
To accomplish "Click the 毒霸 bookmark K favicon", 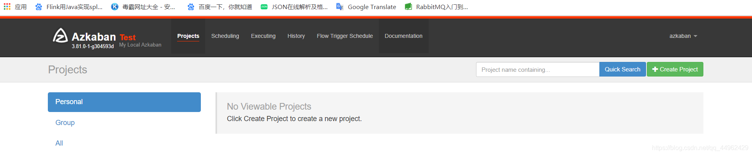I will point(115,7).
